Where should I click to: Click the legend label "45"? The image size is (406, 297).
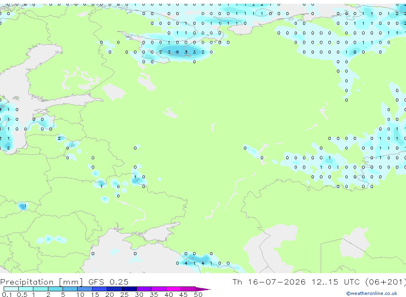pos(184,295)
